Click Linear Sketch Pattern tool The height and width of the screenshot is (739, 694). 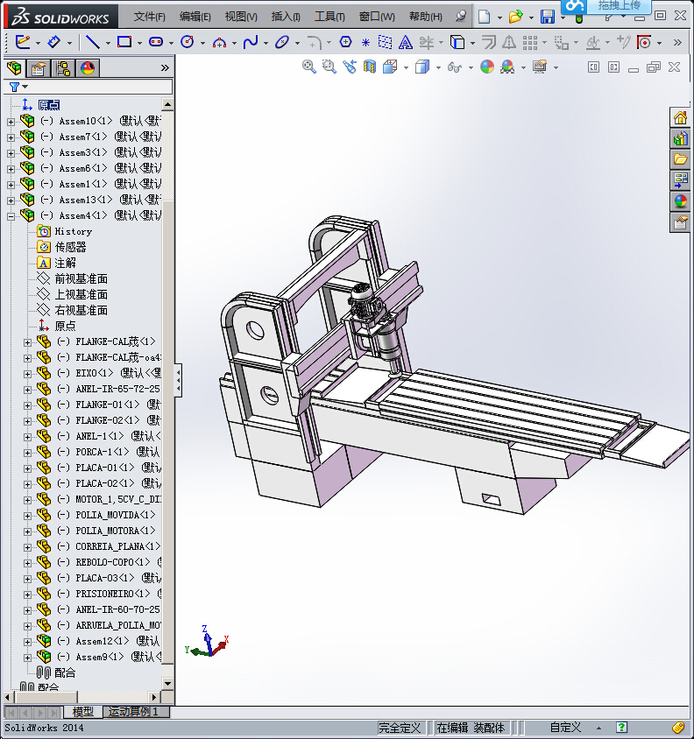(530, 42)
